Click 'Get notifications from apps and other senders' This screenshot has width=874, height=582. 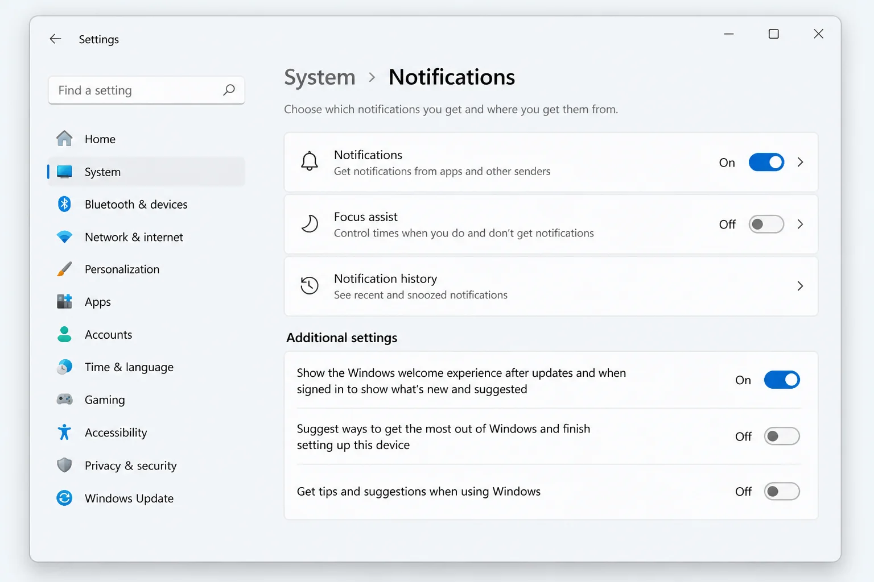click(442, 171)
